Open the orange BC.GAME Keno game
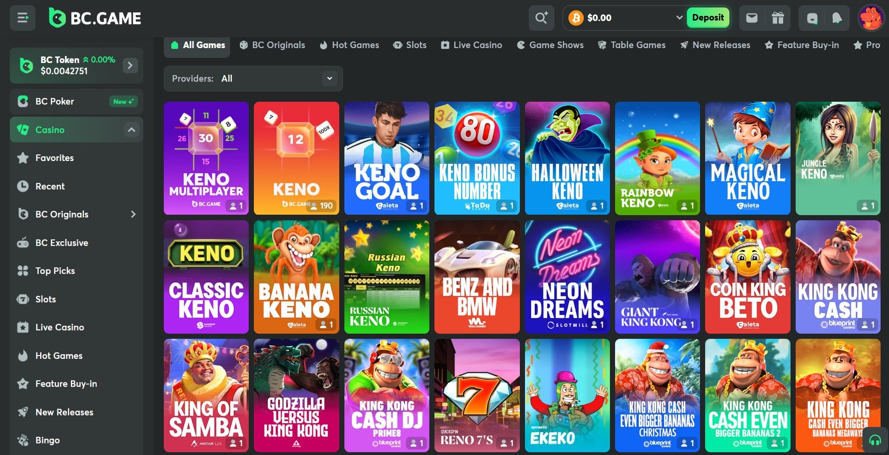 click(x=296, y=158)
